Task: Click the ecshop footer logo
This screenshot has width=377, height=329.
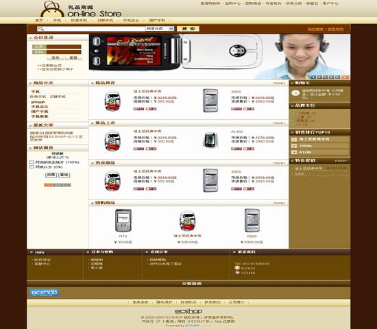Action: [x=188, y=311]
